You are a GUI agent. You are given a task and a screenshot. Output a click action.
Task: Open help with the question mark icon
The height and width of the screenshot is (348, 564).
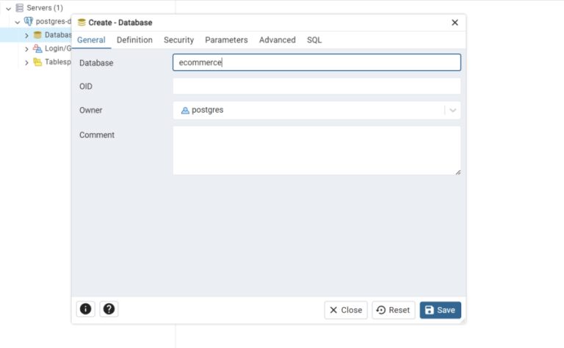pyautogui.click(x=109, y=309)
